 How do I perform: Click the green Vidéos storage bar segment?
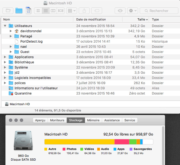pos(133,142)
